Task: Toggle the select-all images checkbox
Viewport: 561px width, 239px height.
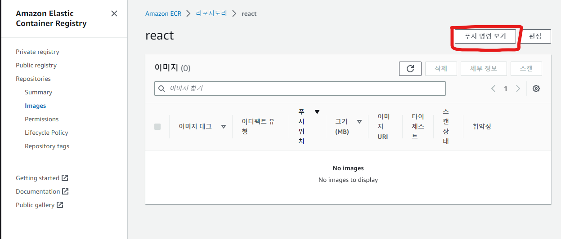Action: pyautogui.click(x=157, y=127)
